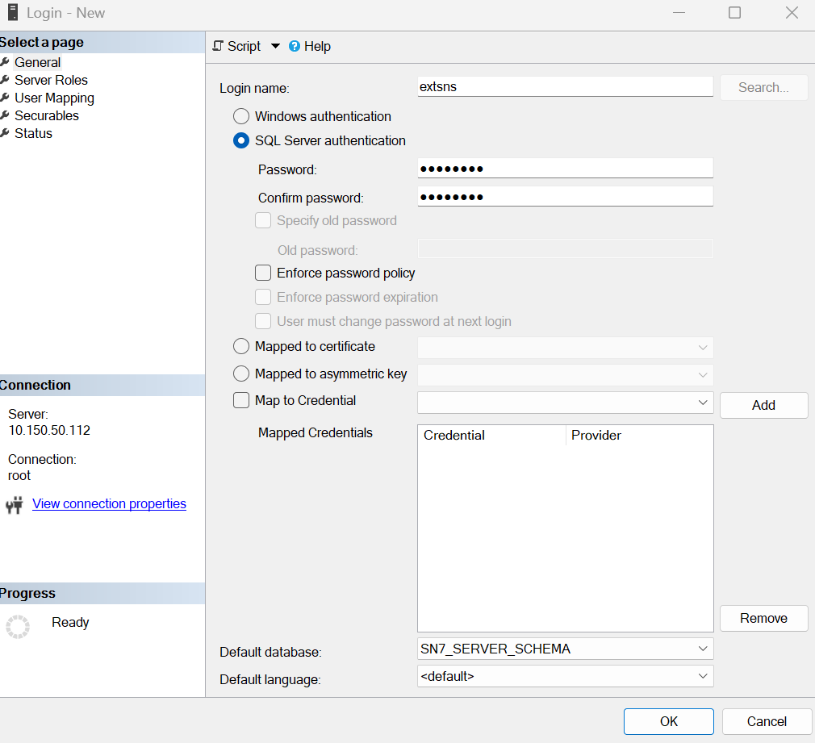The width and height of the screenshot is (815, 743).
Task: Click the Script generation icon on the toolbar
Action: (215, 46)
